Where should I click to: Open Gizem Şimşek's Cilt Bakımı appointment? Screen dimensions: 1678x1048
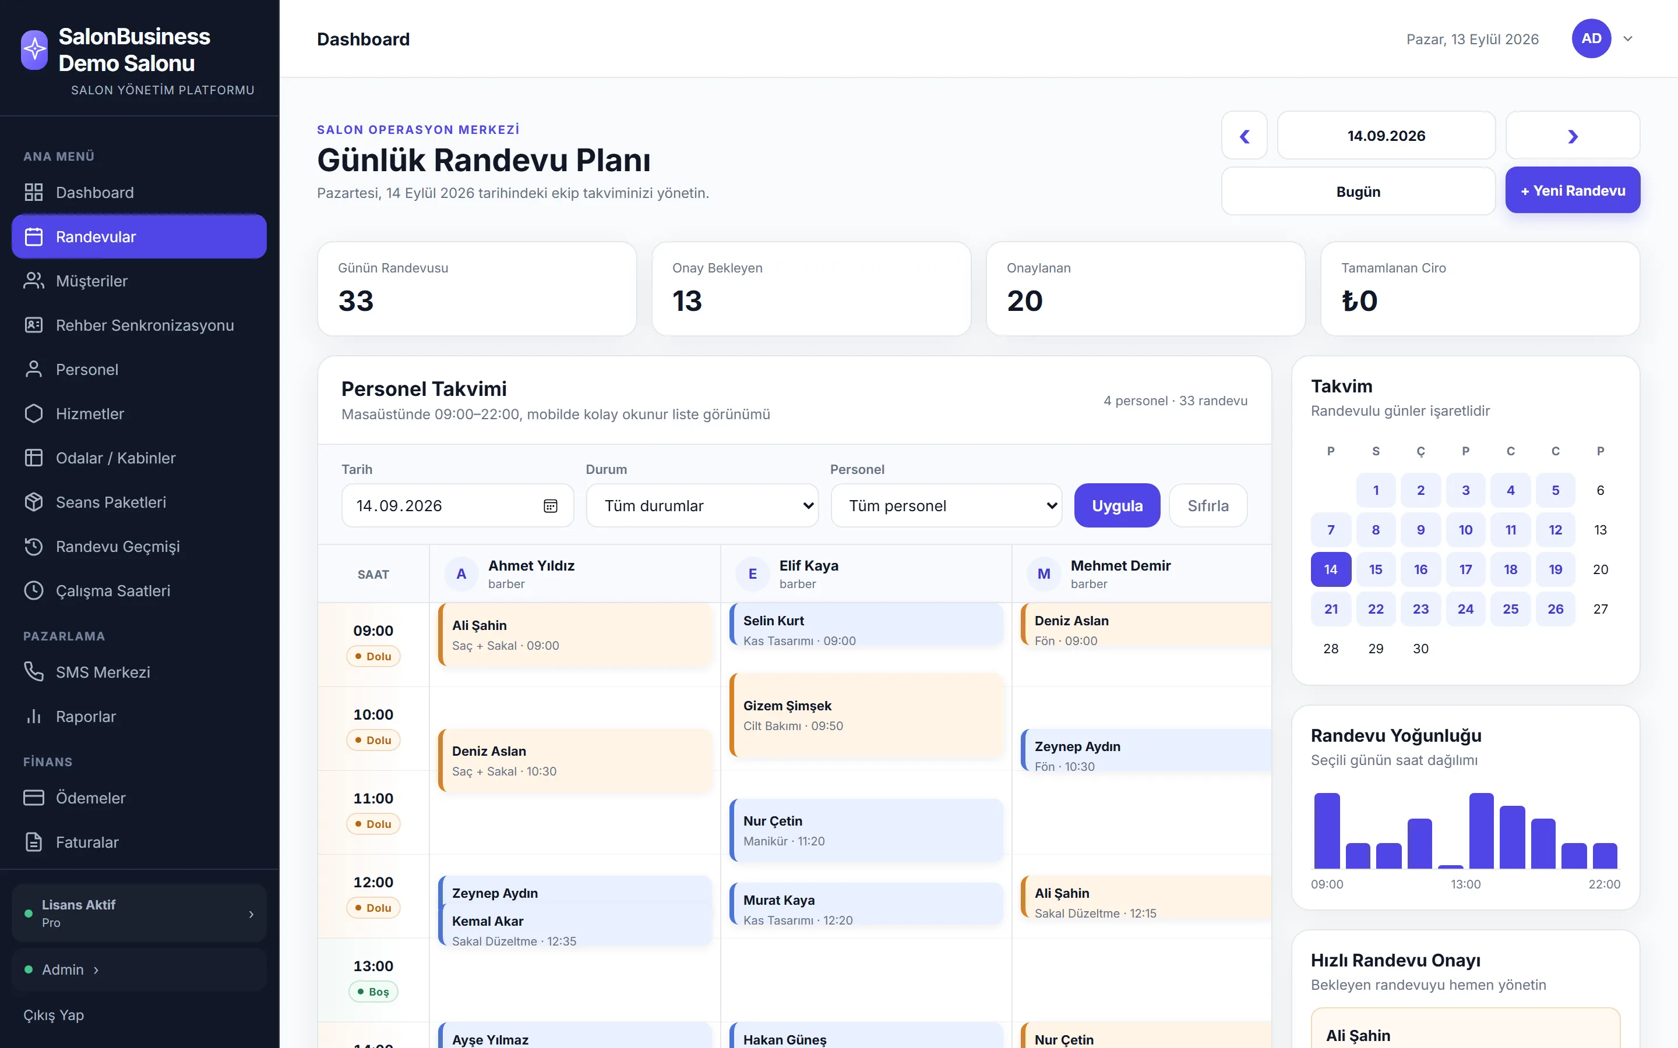tap(866, 714)
